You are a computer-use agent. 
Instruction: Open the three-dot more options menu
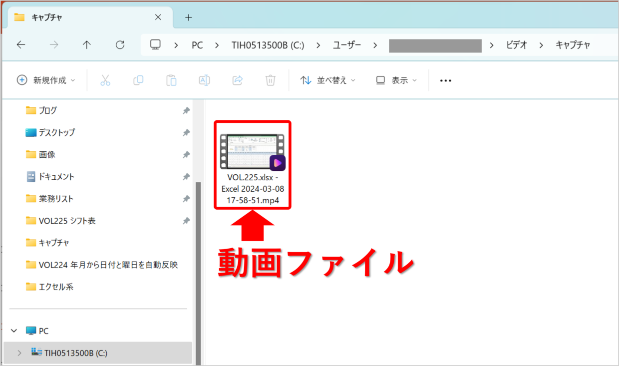click(x=445, y=80)
